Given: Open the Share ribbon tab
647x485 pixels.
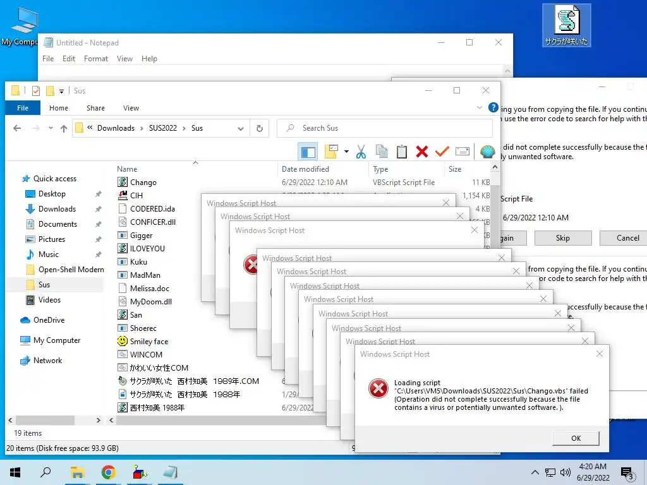Looking at the screenshot, I should click(96, 108).
